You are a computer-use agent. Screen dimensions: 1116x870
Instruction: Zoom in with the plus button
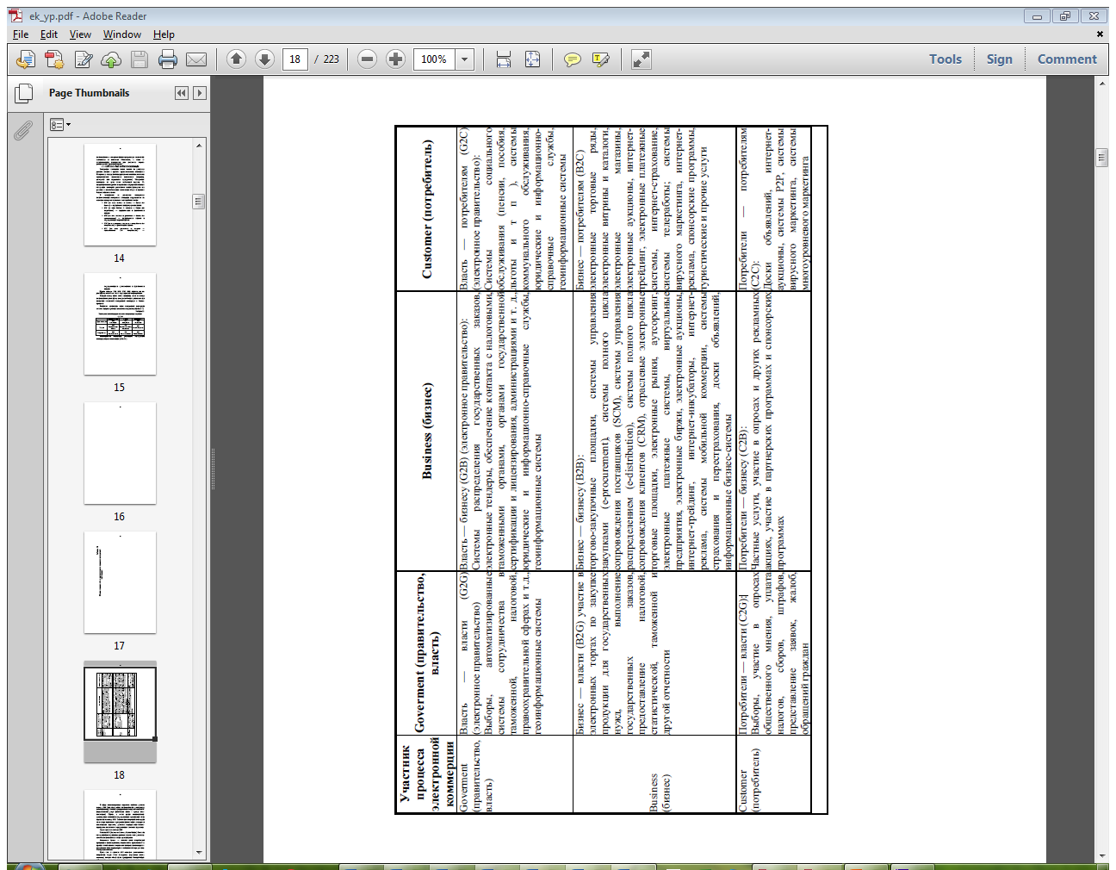click(395, 59)
